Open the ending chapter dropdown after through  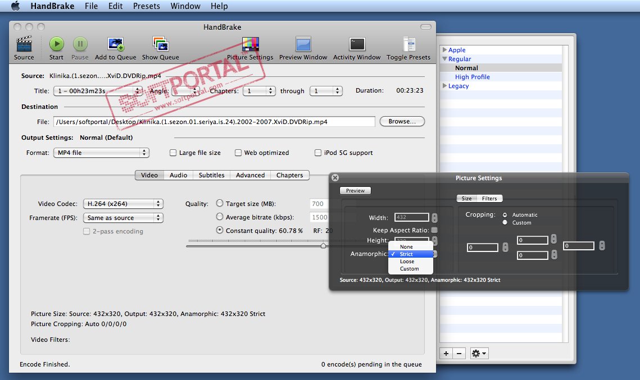326,91
